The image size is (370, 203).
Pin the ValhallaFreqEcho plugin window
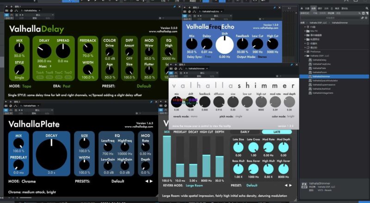[x=274, y=7]
